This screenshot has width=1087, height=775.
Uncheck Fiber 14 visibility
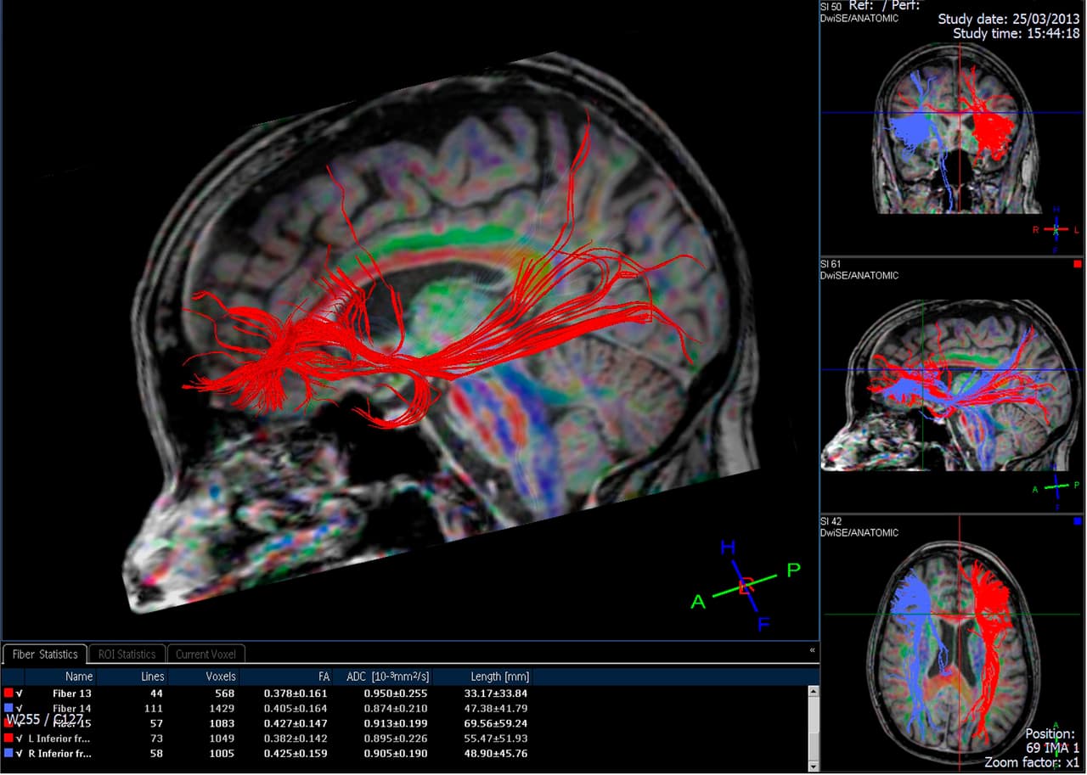coord(19,709)
